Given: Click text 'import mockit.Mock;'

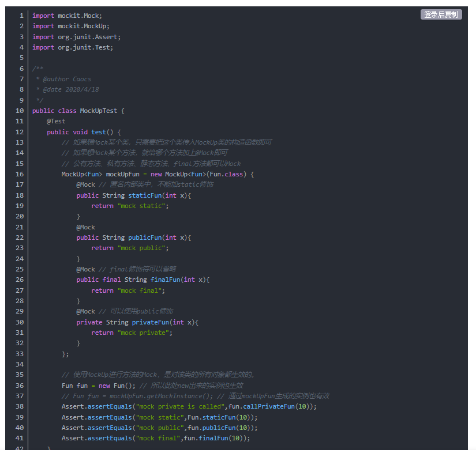Looking at the screenshot, I should point(67,16).
